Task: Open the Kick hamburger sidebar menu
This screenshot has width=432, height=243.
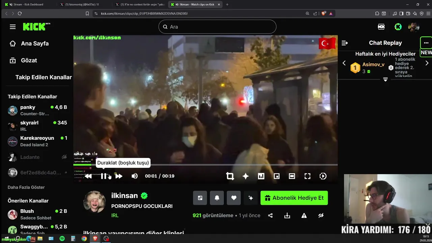Action: click(12, 27)
